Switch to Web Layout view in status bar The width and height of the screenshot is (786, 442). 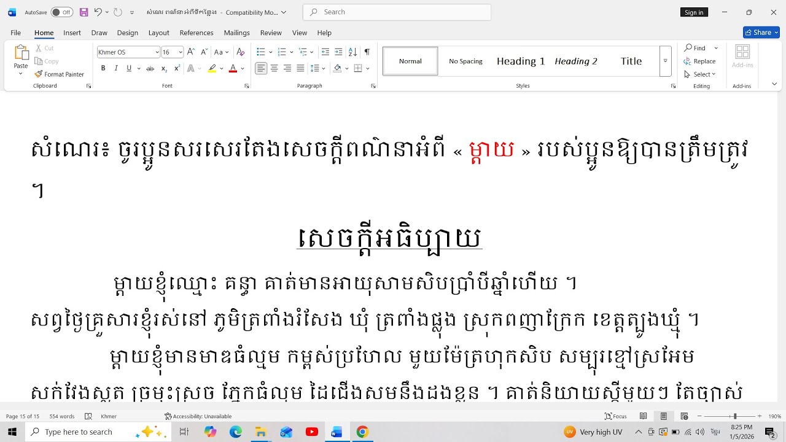(684, 416)
